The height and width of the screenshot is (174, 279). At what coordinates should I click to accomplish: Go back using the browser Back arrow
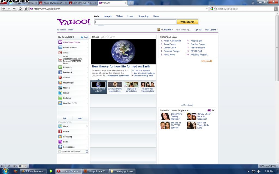[4, 8]
